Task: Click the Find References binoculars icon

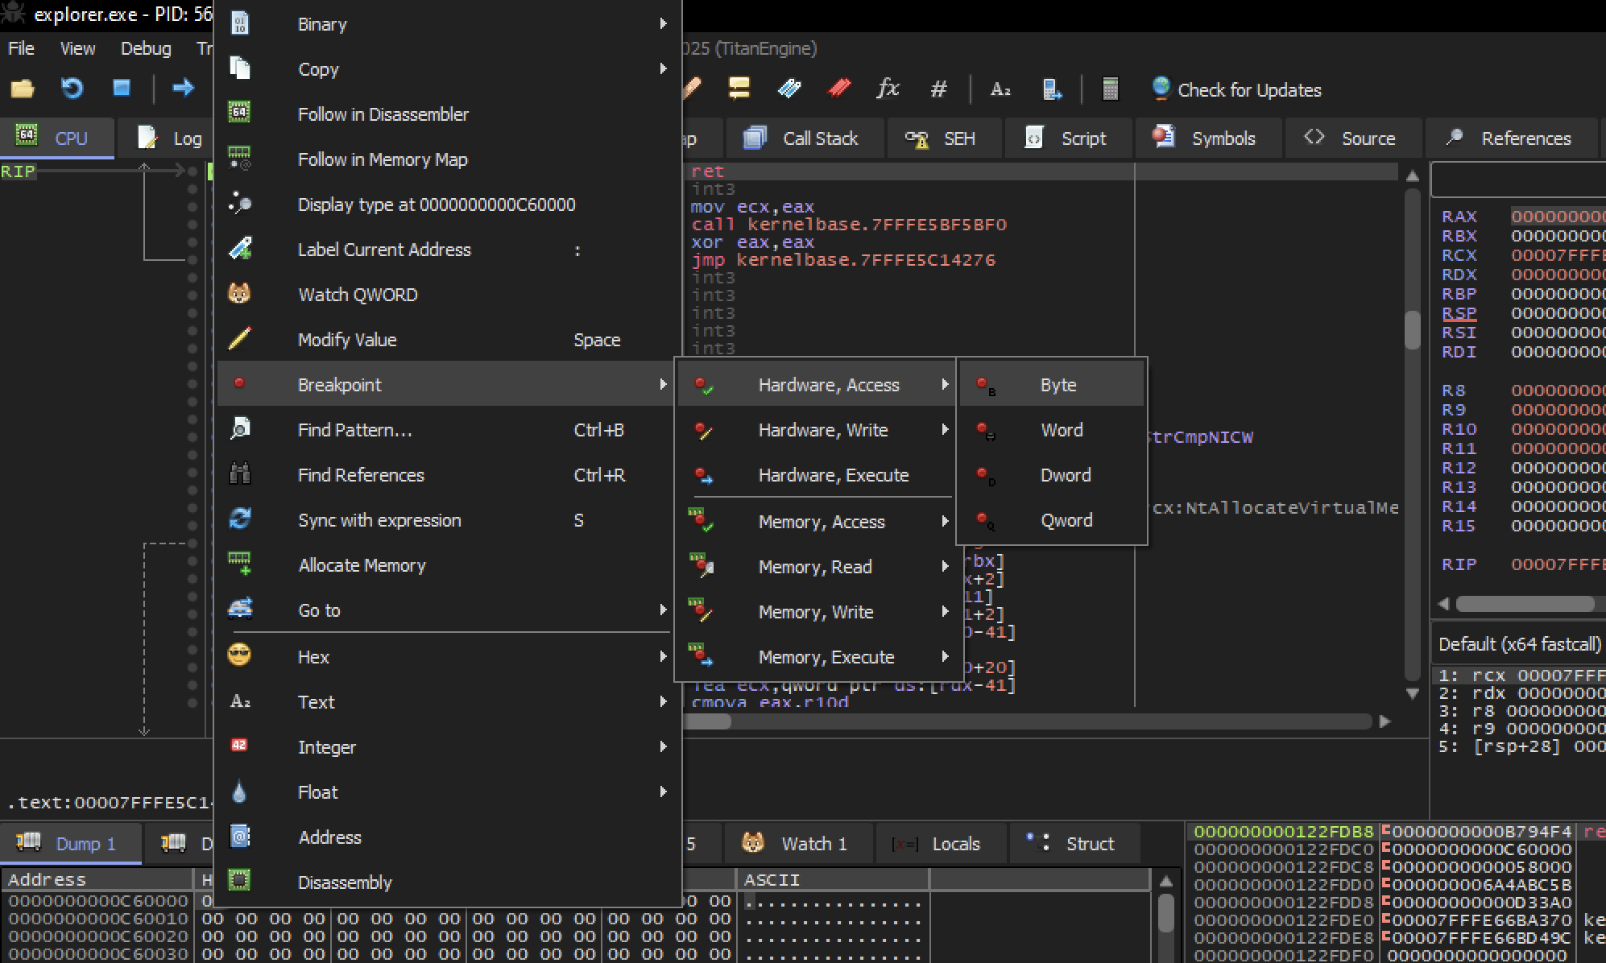Action: coord(239,473)
